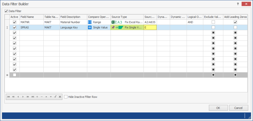Open the Range compare operator cell
The height and width of the screenshot is (121, 253).
coord(99,22)
